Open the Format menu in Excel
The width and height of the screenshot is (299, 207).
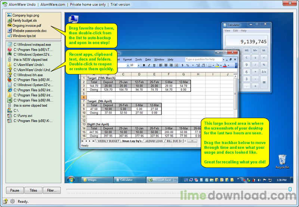(127, 60)
